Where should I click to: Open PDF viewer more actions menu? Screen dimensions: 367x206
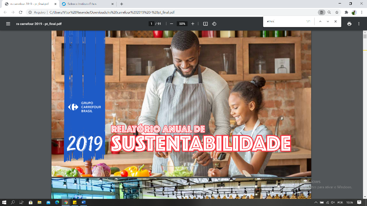coord(359,23)
